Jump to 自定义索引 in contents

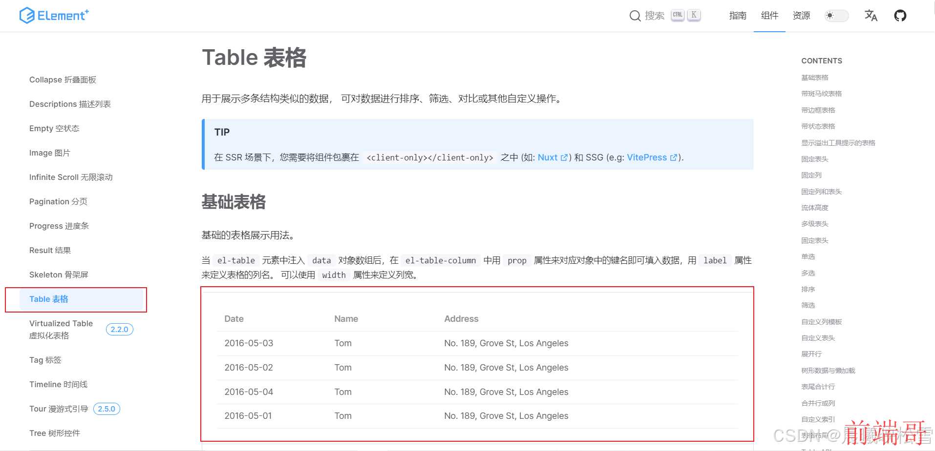pos(818,419)
